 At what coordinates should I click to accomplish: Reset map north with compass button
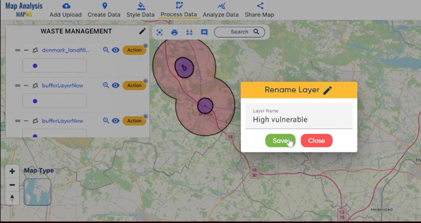coord(12,198)
